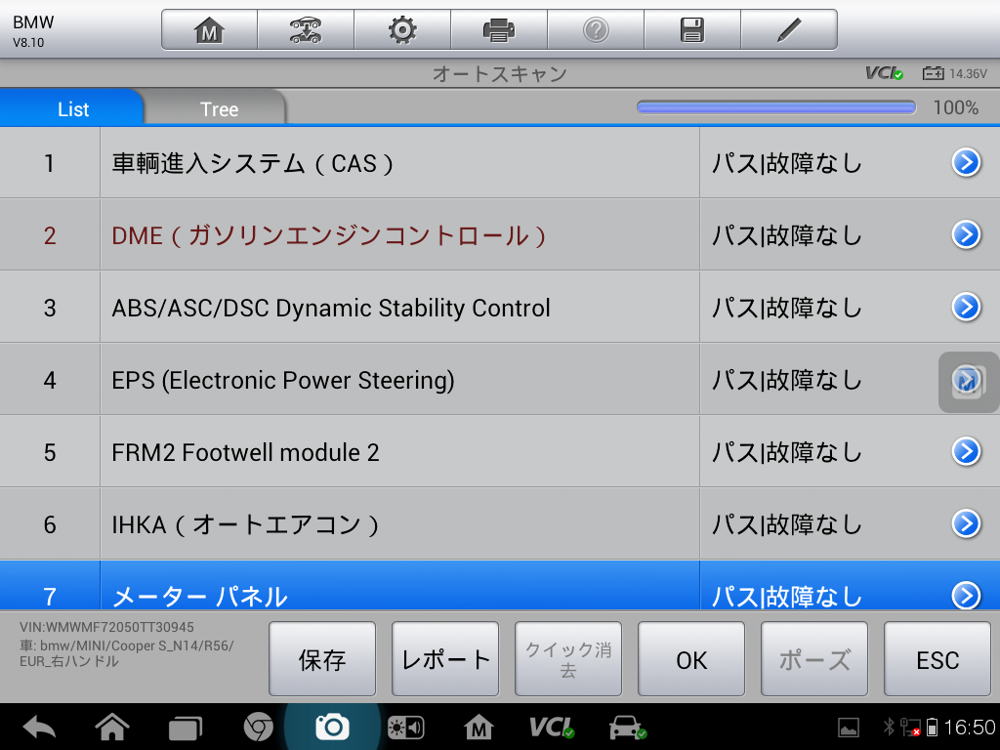Image resolution: width=1000 pixels, height=750 pixels.
Task: Click the VIN WMWMF72050TT30945 text
Action: pos(106,628)
